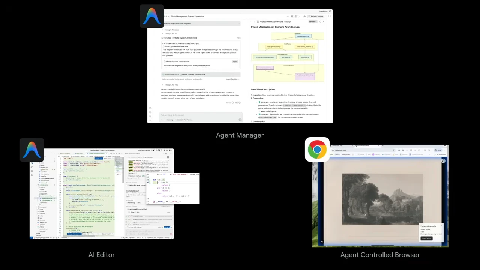
Task: Click the Open Editor button
Action: (323, 11)
